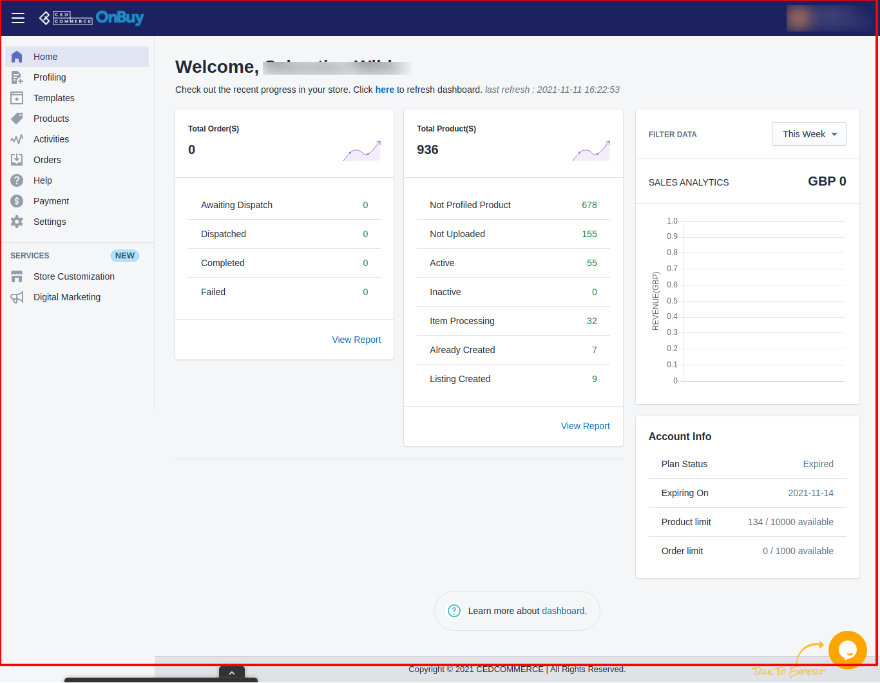Screen dimensions: 880x683
Task: Open Templates menu item
Action: click(77, 98)
